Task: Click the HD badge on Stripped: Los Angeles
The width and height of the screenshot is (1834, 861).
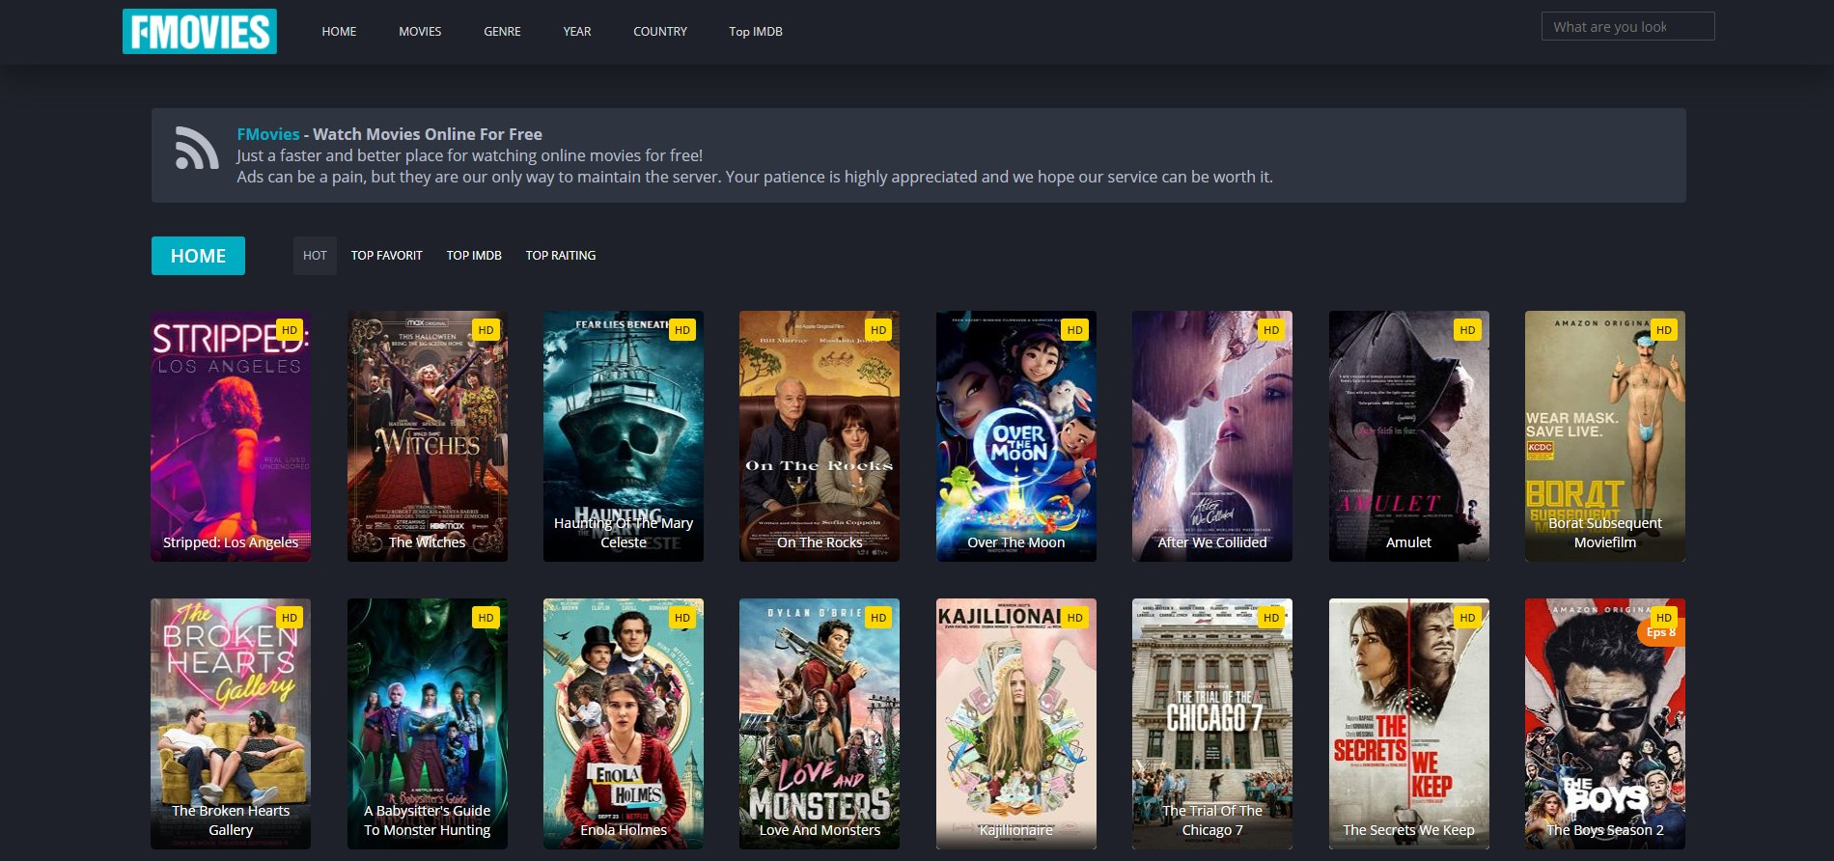Action: pyautogui.click(x=290, y=330)
